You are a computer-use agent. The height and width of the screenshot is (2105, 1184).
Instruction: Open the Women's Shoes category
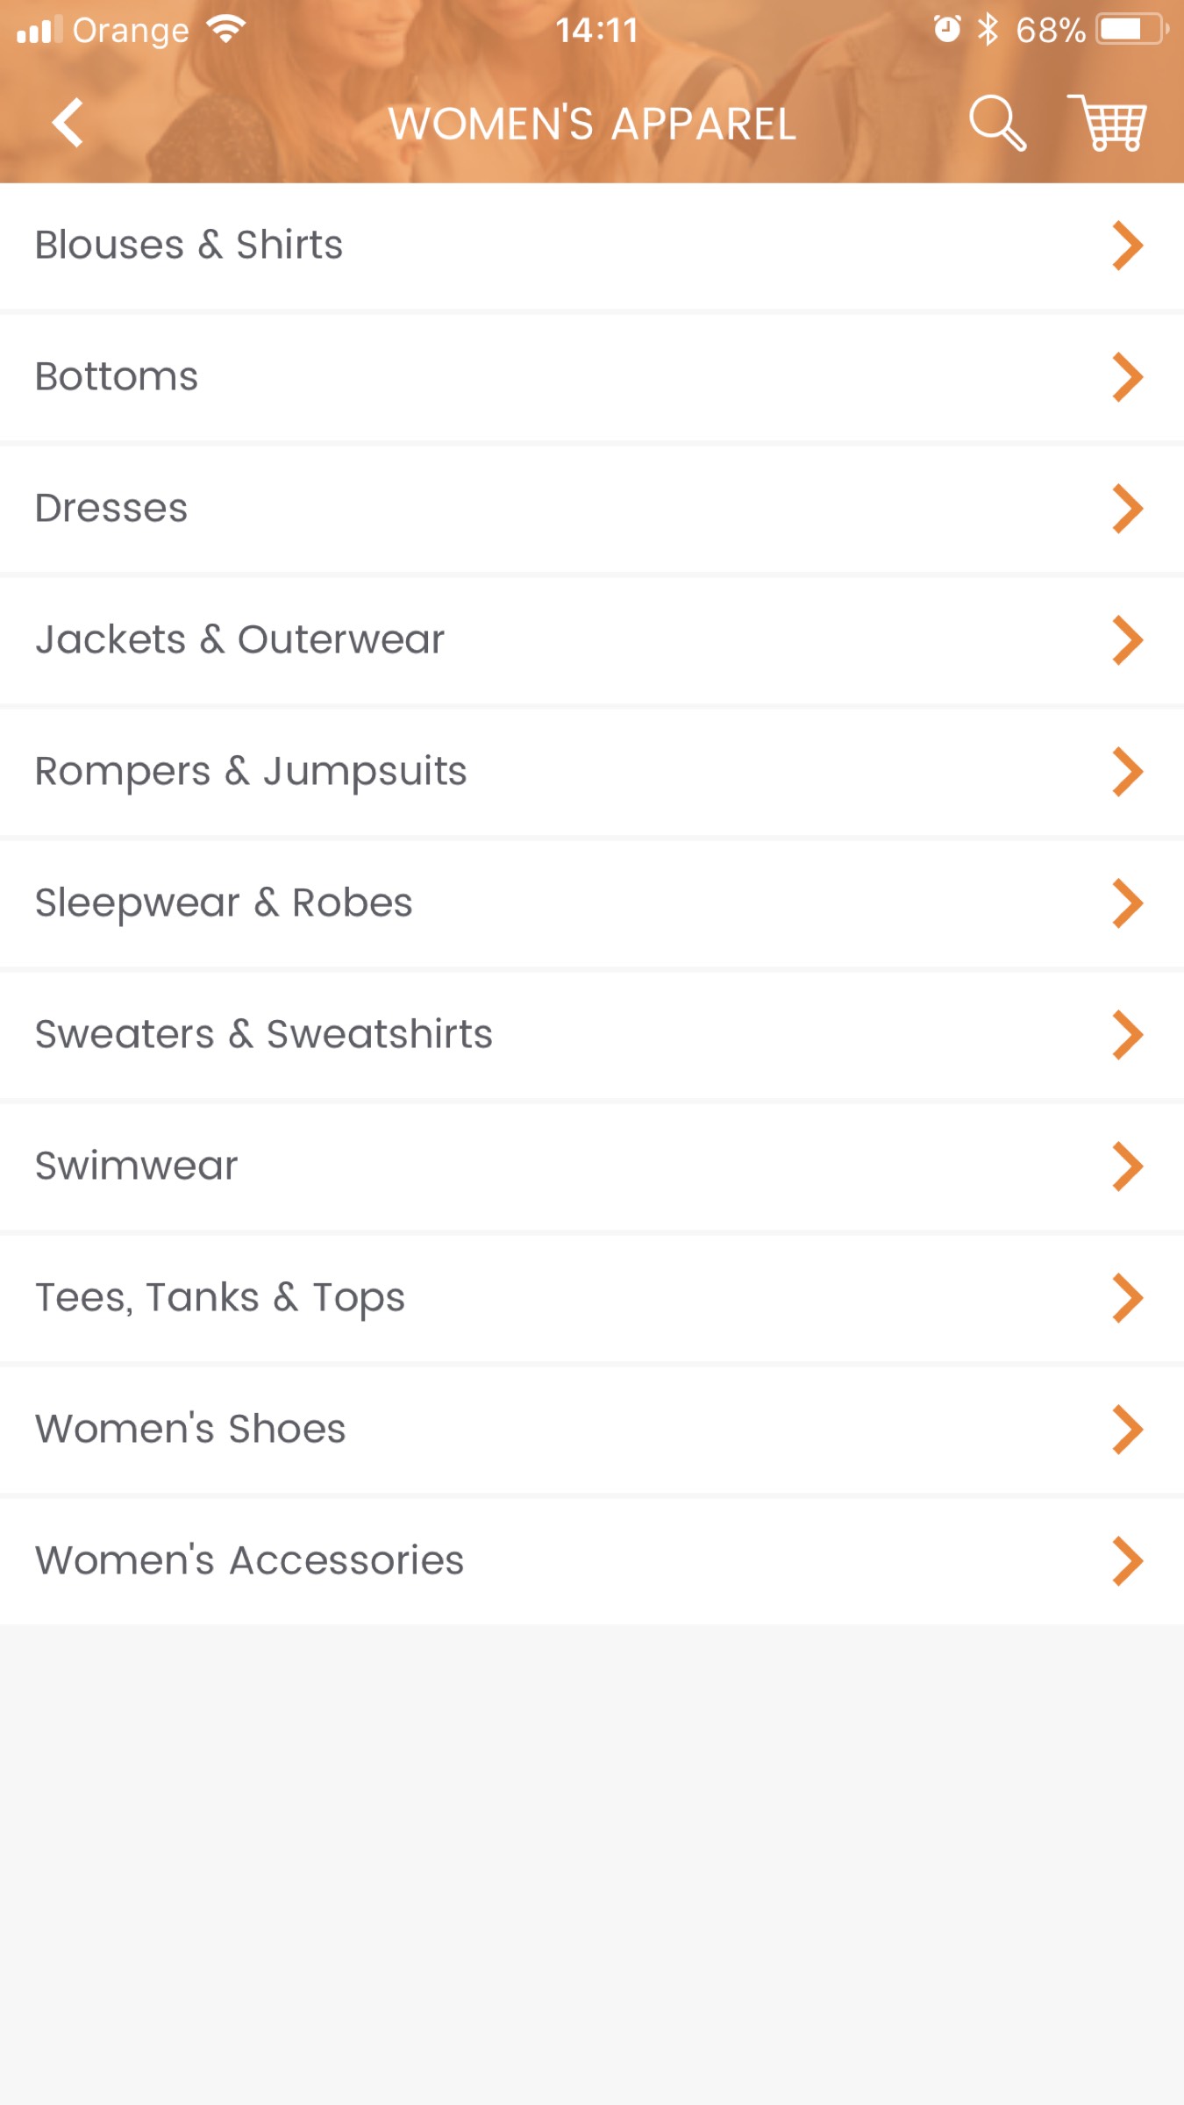tap(592, 1430)
